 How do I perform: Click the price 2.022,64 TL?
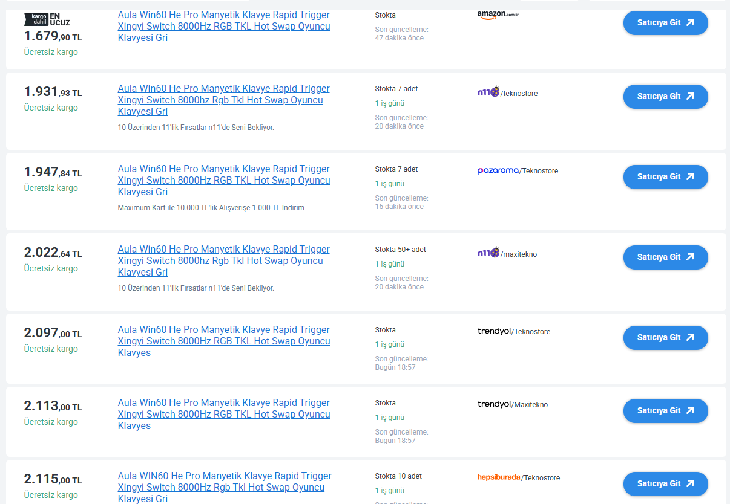[53, 253]
